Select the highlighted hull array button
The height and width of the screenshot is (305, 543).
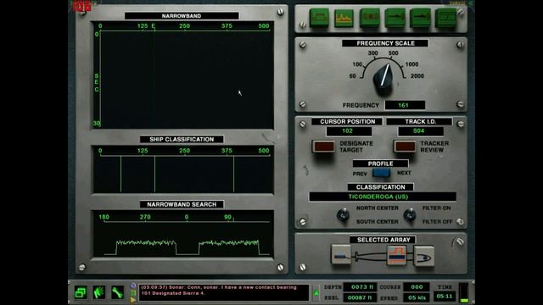tap(396, 255)
